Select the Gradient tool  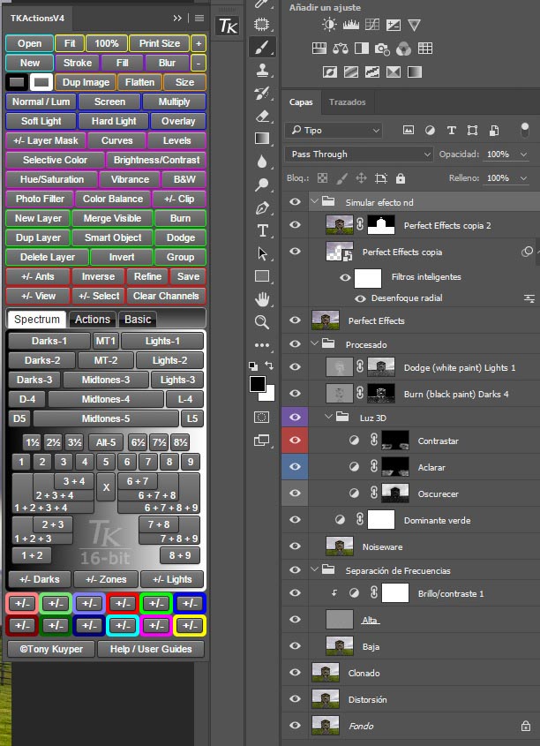[x=262, y=139]
